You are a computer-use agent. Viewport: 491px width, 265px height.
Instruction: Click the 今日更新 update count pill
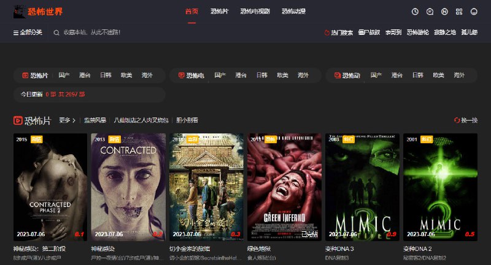tap(89, 94)
